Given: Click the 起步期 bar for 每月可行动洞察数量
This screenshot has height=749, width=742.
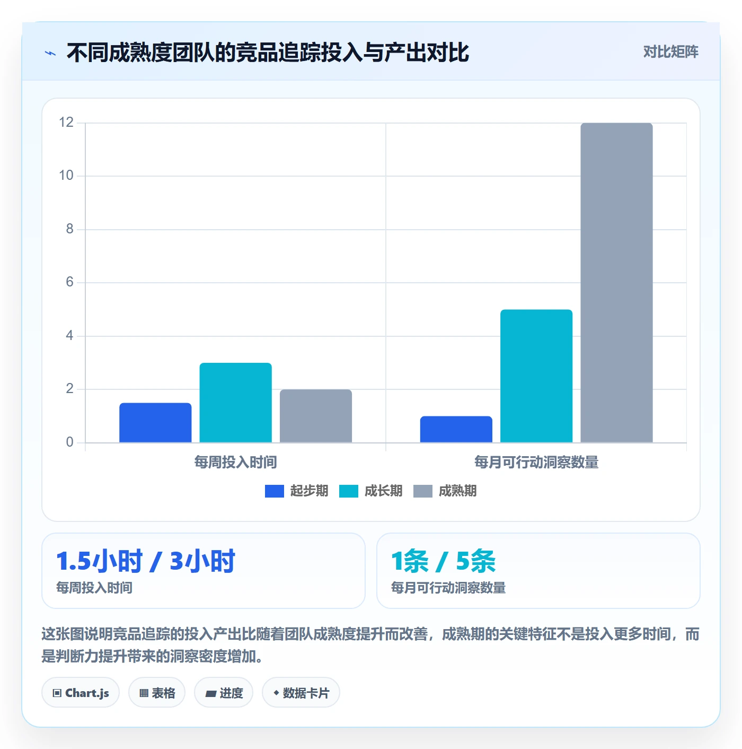Looking at the screenshot, I should 456,429.
